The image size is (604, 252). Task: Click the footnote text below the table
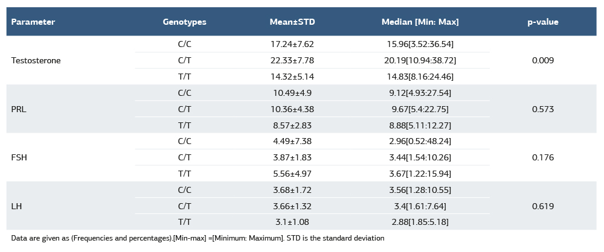[x=198, y=238]
